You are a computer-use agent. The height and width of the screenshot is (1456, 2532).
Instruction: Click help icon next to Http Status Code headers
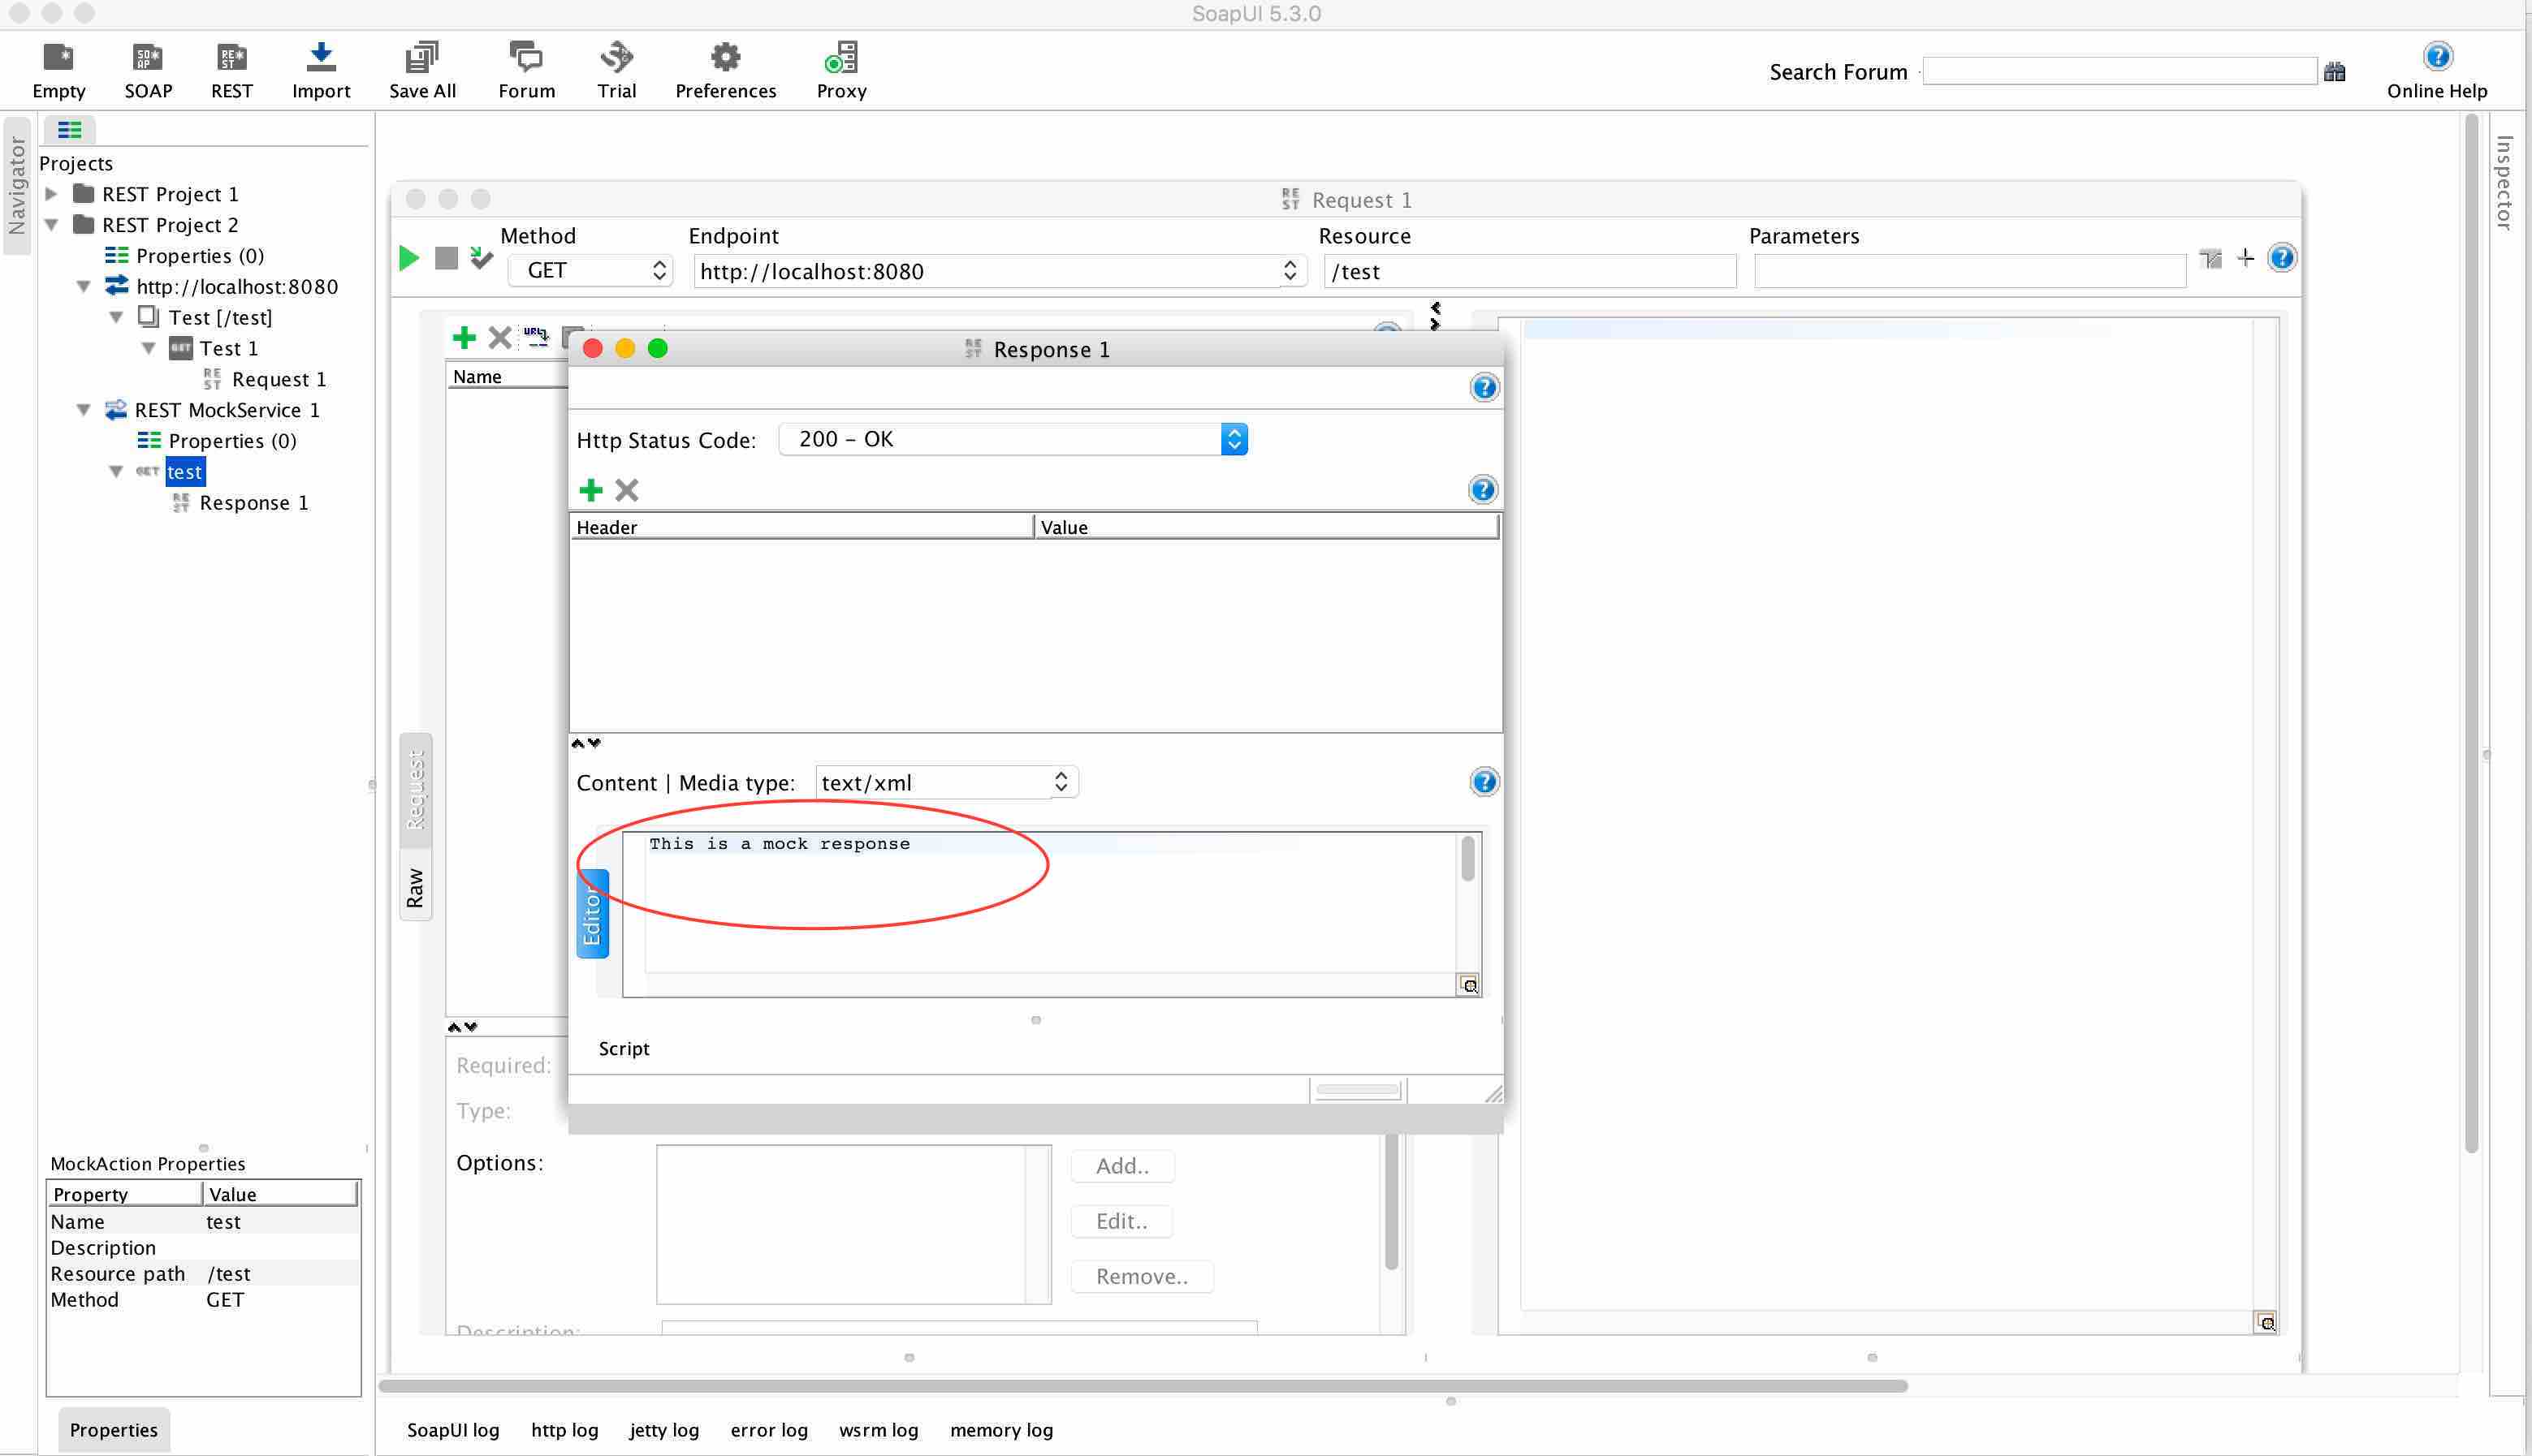pyautogui.click(x=1483, y=489)
